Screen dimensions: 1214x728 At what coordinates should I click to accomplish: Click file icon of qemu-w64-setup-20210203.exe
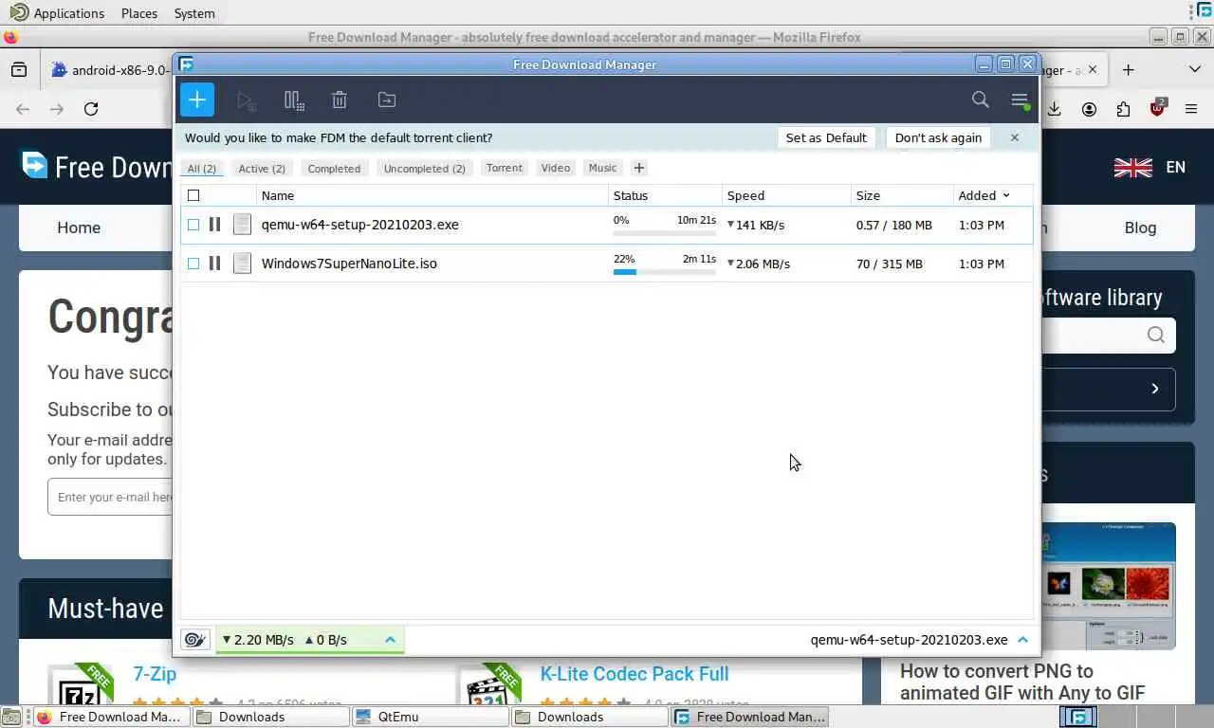click(x=242, y=225)
